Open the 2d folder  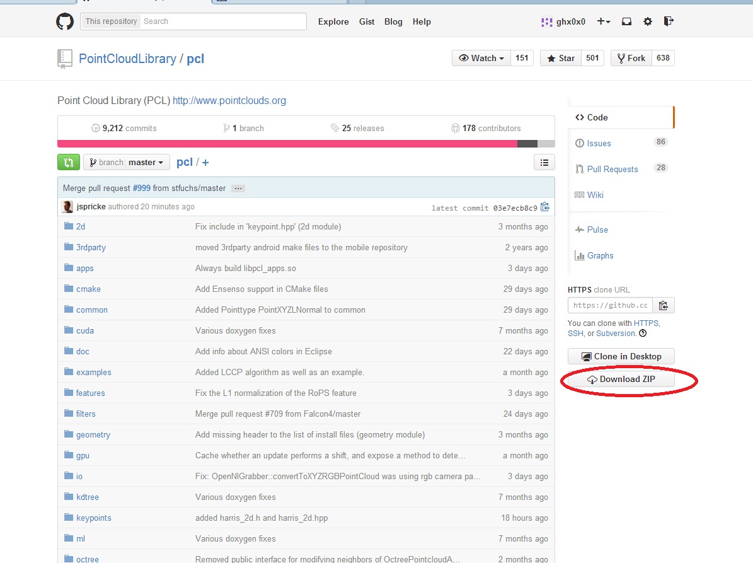tap(81, 226)
